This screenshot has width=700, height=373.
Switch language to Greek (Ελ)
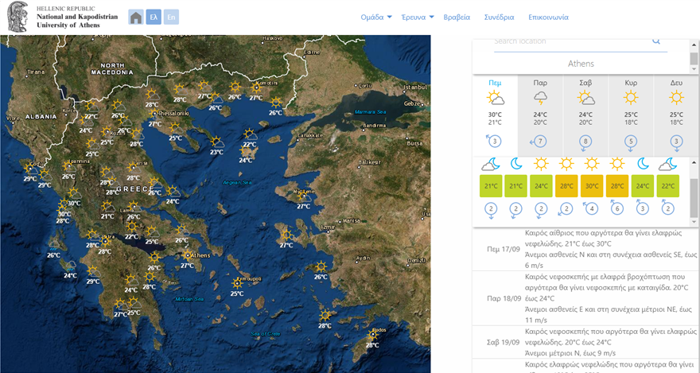tap(154, 17)
